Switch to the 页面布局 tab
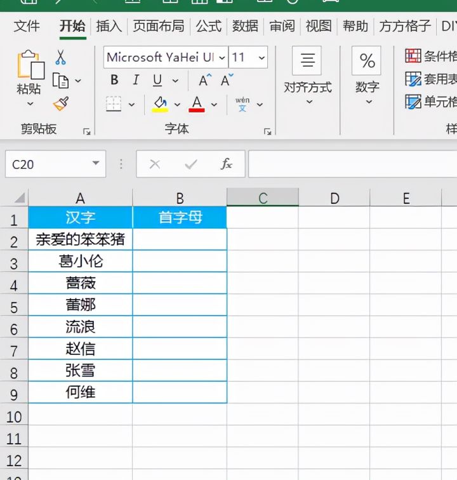 tap(159, 25)
